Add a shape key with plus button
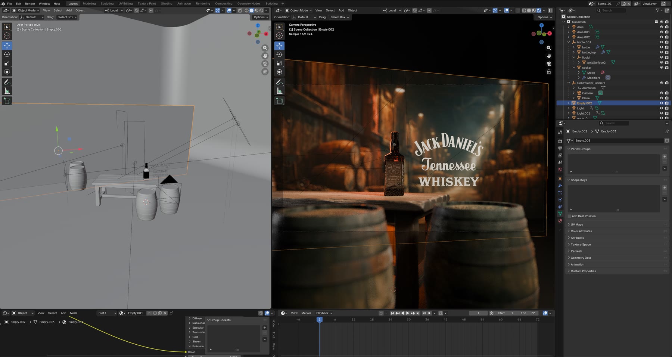Screen dimensions: 672x357 coord(665,188)
